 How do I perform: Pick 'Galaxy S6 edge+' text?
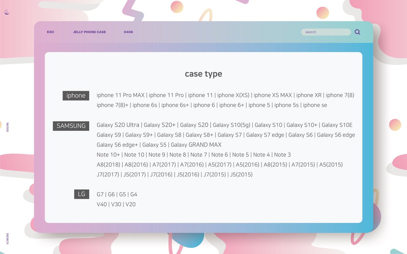click(117, 145)
